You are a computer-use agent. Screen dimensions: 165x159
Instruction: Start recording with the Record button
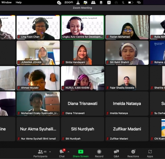coord(99,154)
